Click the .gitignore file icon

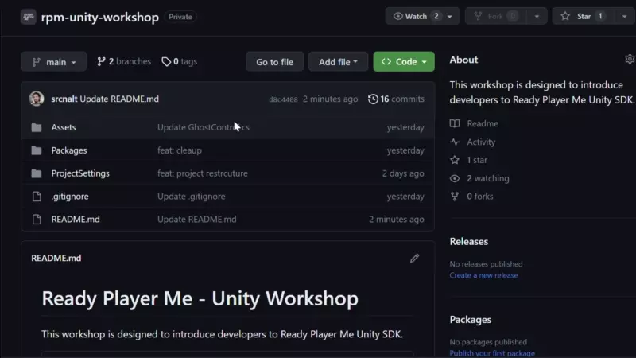coord(37,197)
